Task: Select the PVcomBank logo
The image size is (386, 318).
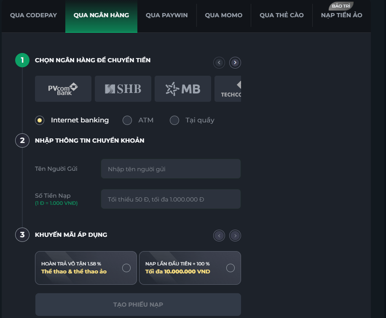Action: pos(63,89)
